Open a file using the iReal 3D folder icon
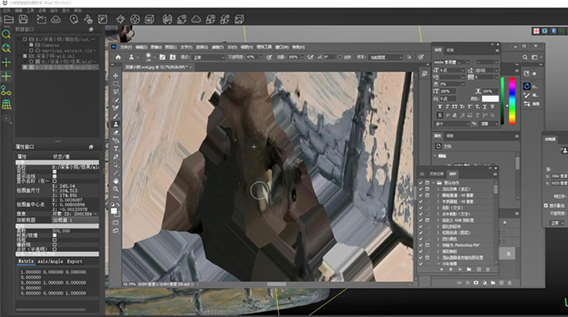The image size is (568, 317). click(x=8, y=19)
